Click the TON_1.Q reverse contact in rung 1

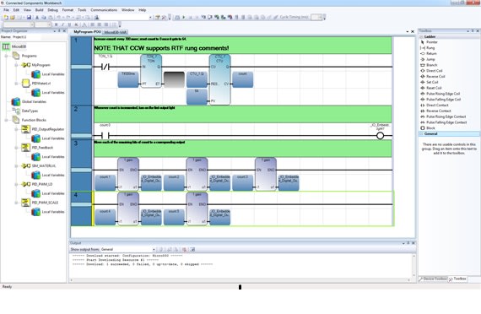(x=105, y=67)
